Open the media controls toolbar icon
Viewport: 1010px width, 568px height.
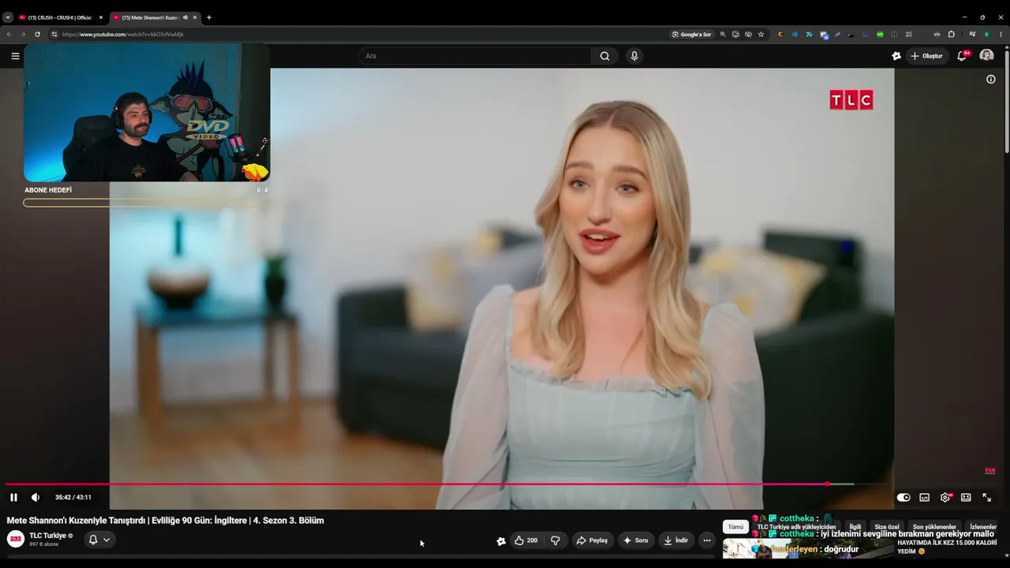pos(972,34)
